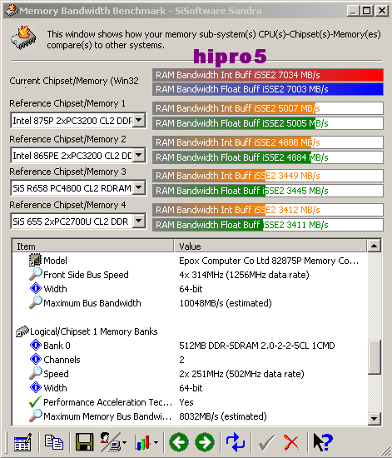Open the dropdown arrow beside the user and computer icon

[125, 443]
